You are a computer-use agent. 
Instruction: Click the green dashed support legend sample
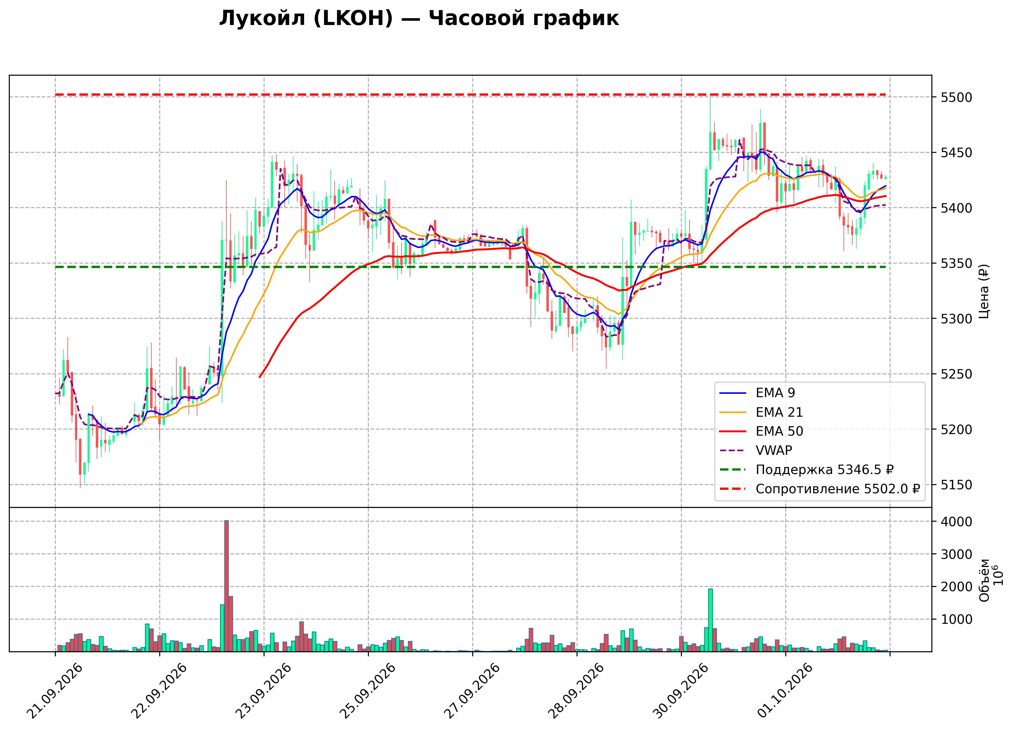coord(733,470)
